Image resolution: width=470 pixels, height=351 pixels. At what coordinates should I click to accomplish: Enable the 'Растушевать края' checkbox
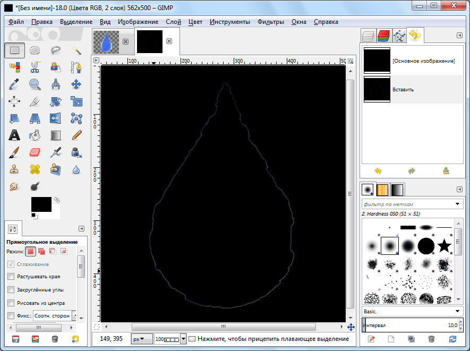click(x=11, y=277)
